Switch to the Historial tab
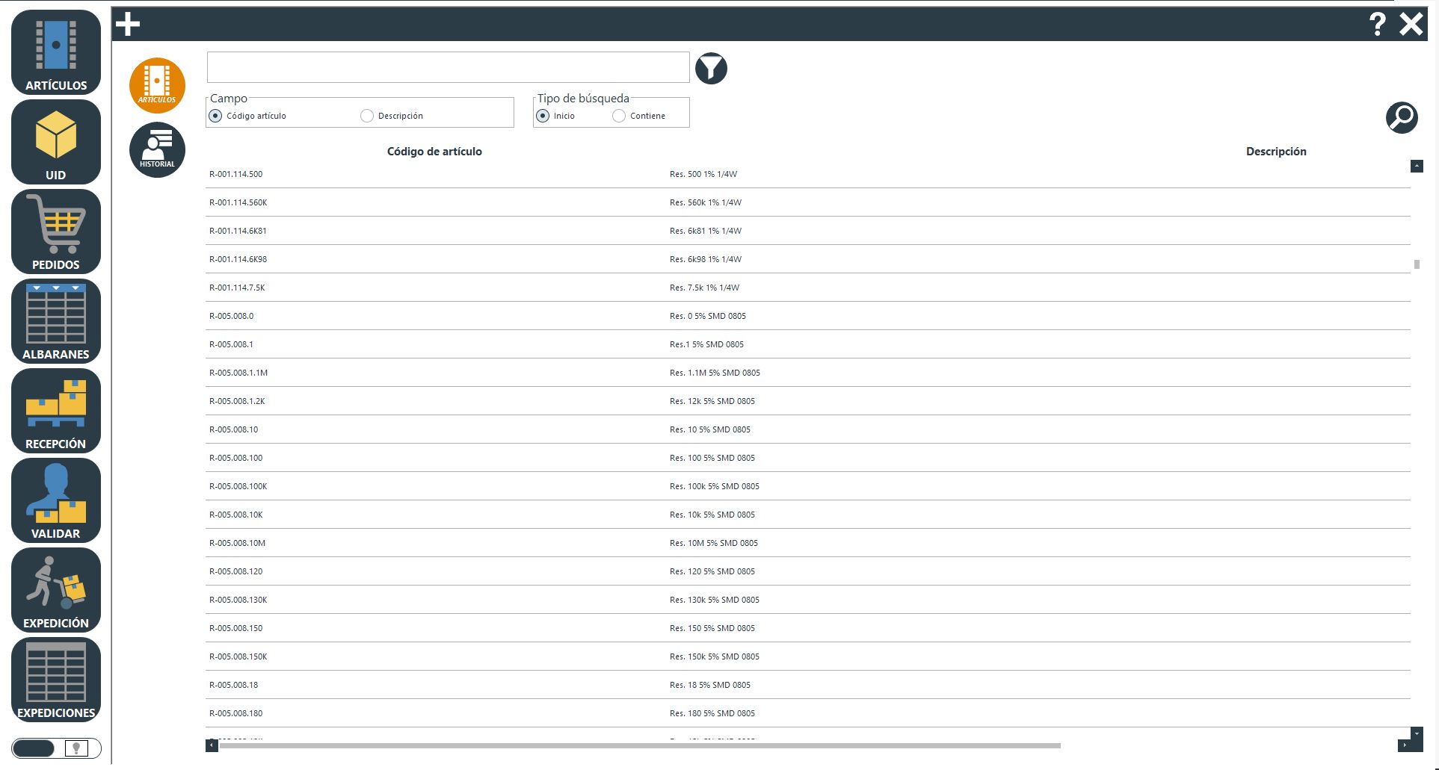The height and width of the screenshot is (770, 1439). point(157,150)
